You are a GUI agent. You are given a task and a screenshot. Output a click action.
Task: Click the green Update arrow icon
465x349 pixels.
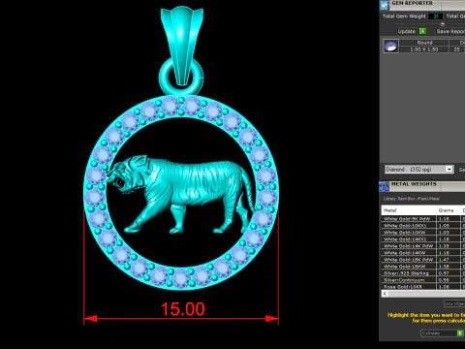(422, 31)
